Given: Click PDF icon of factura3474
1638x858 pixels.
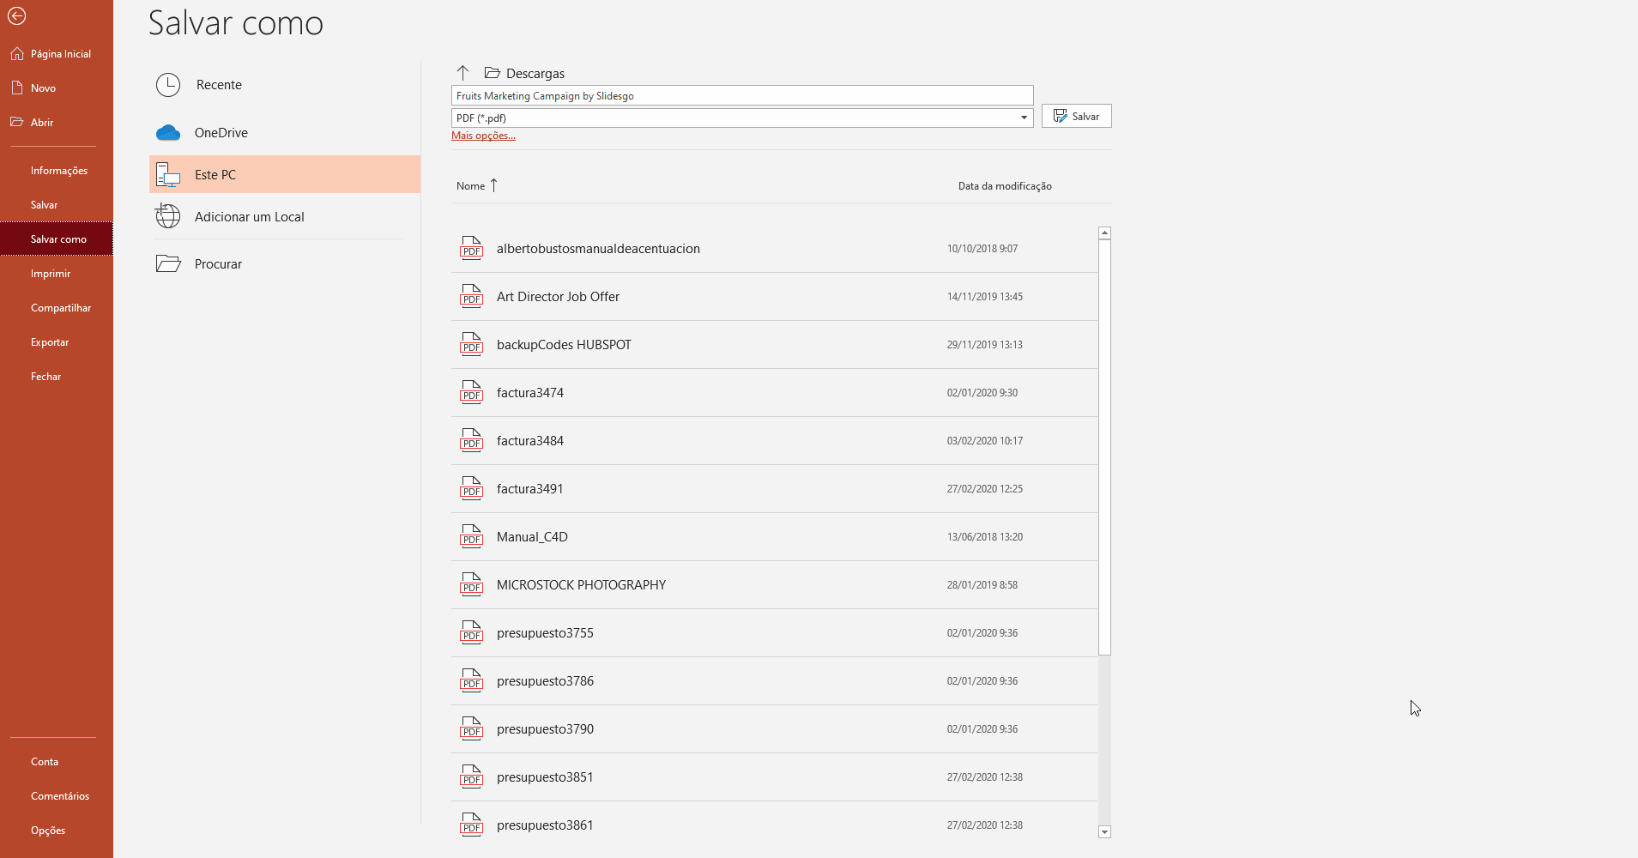Looking at the screenshot, I should coord(471,392).
